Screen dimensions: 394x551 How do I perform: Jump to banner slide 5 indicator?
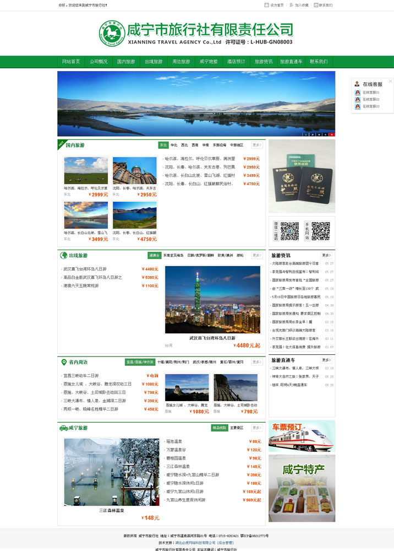click(x=332, y=134)
